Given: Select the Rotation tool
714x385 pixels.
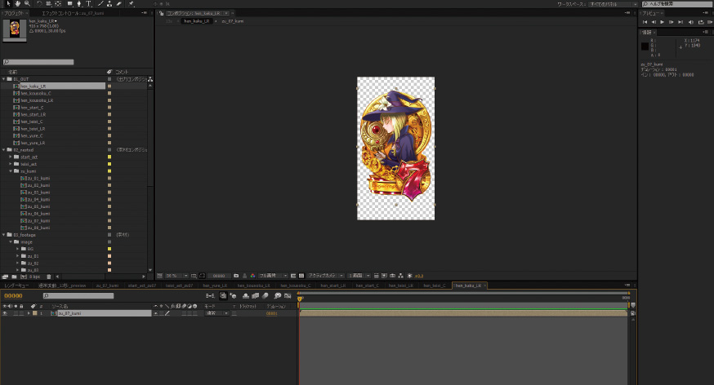Looking at the screenshot, I should [39, 3].
